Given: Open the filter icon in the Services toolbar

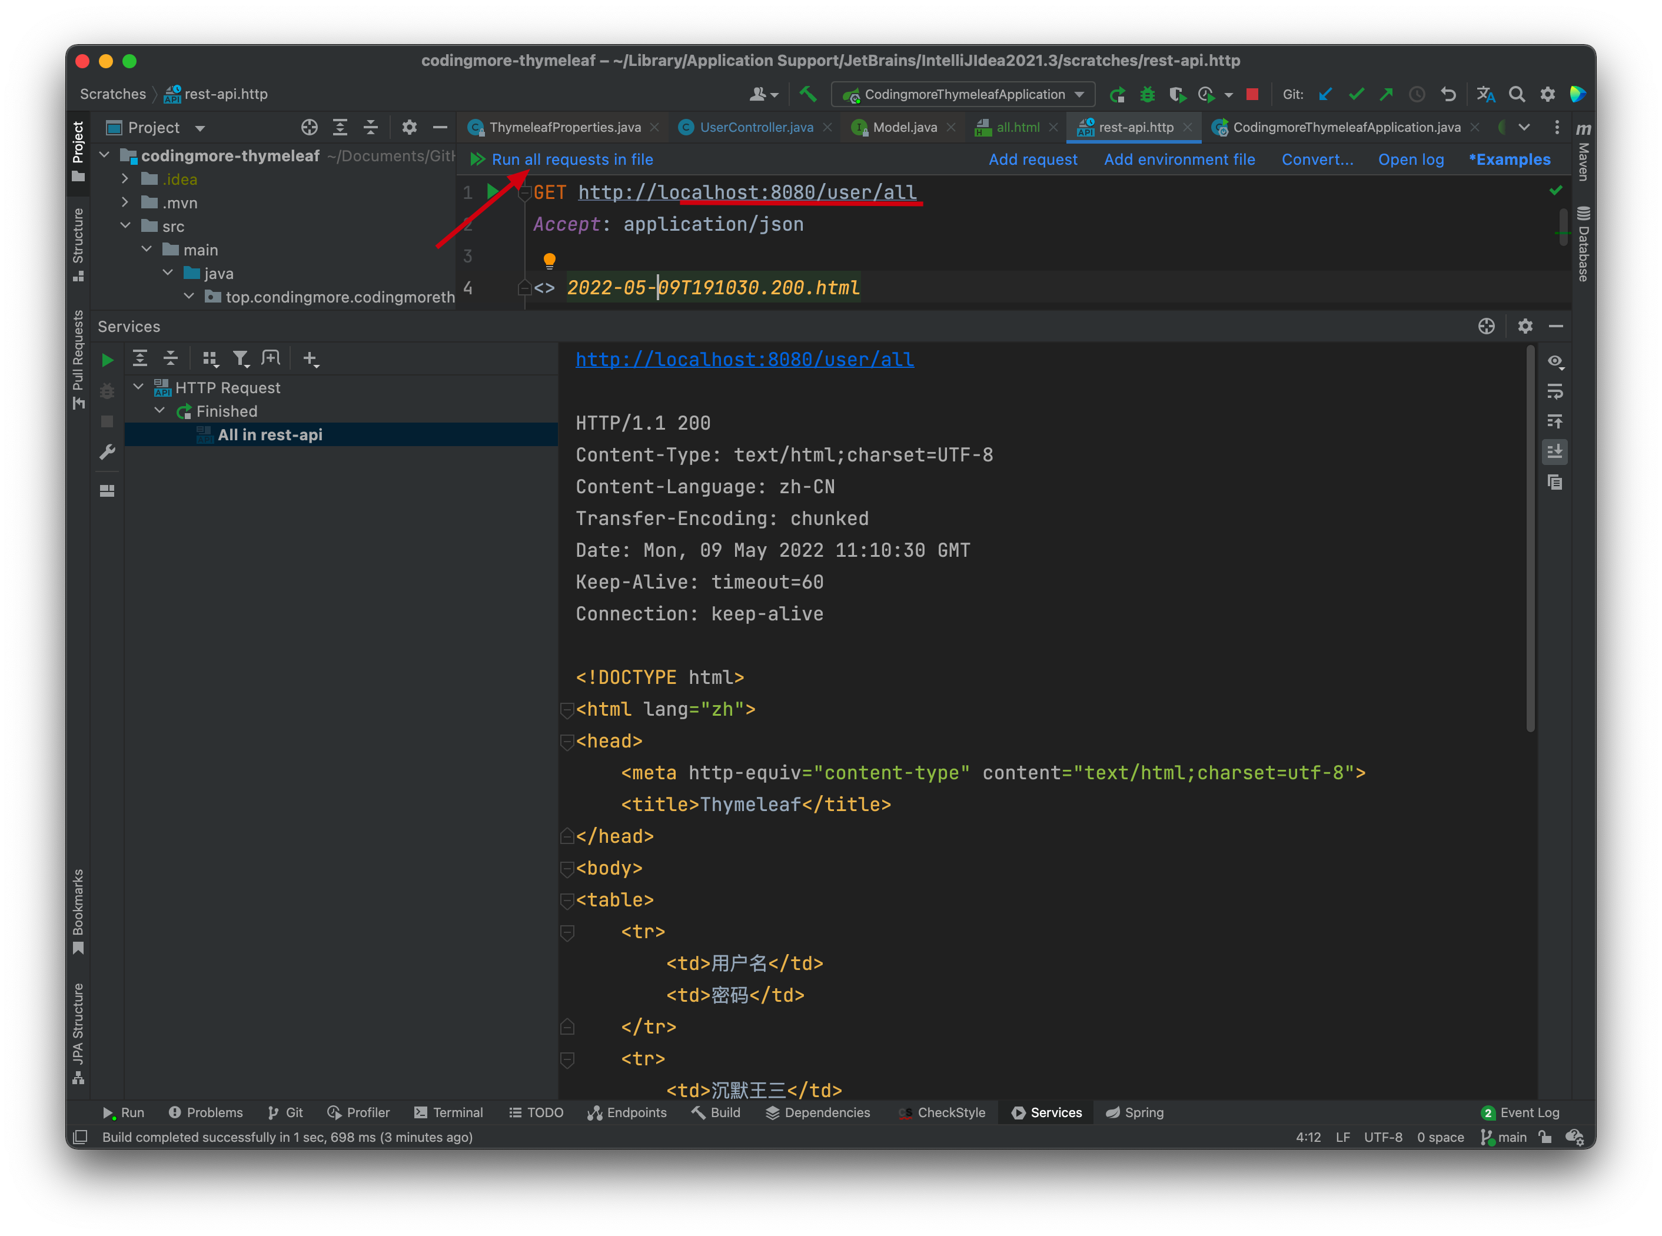Looking at the screenshot, I should pos(240,359).
